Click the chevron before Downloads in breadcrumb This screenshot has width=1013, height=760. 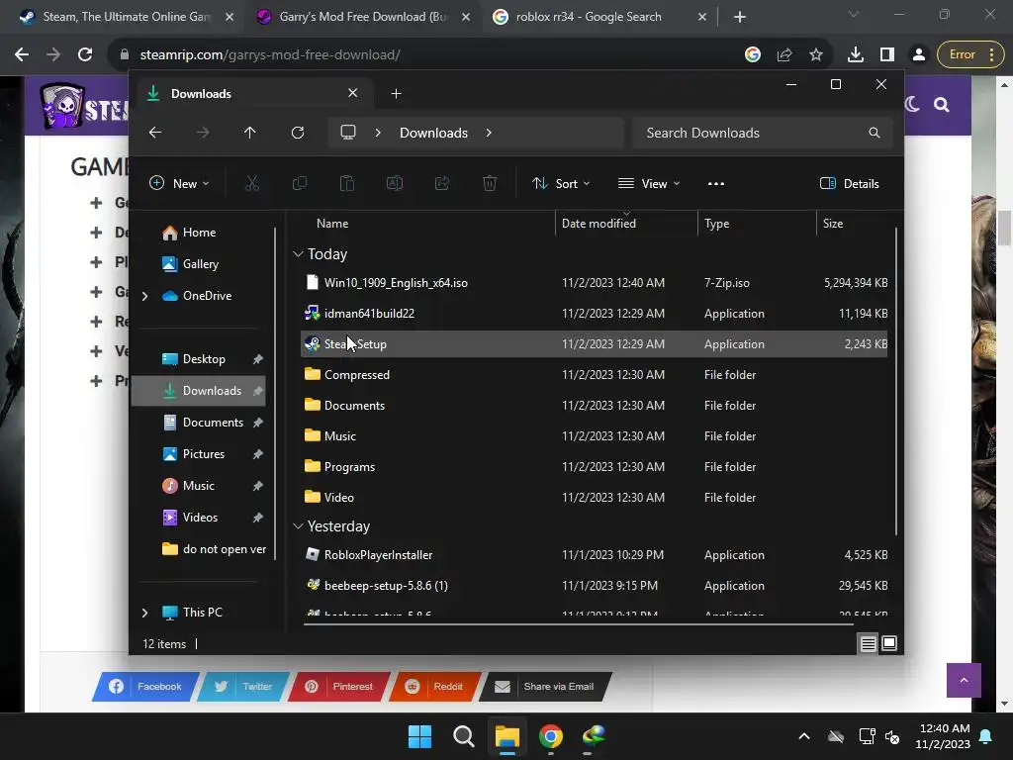coord(378,133)
